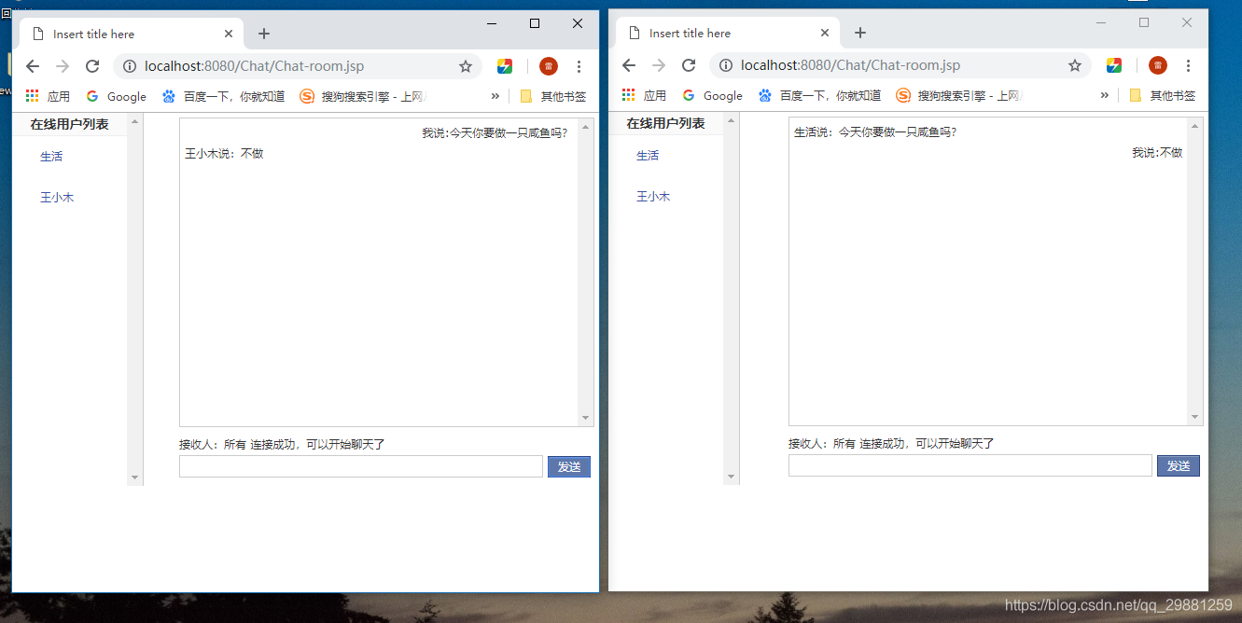Open Google bookmark in left window
The image size is (1242, 623).
pos(117,96)
